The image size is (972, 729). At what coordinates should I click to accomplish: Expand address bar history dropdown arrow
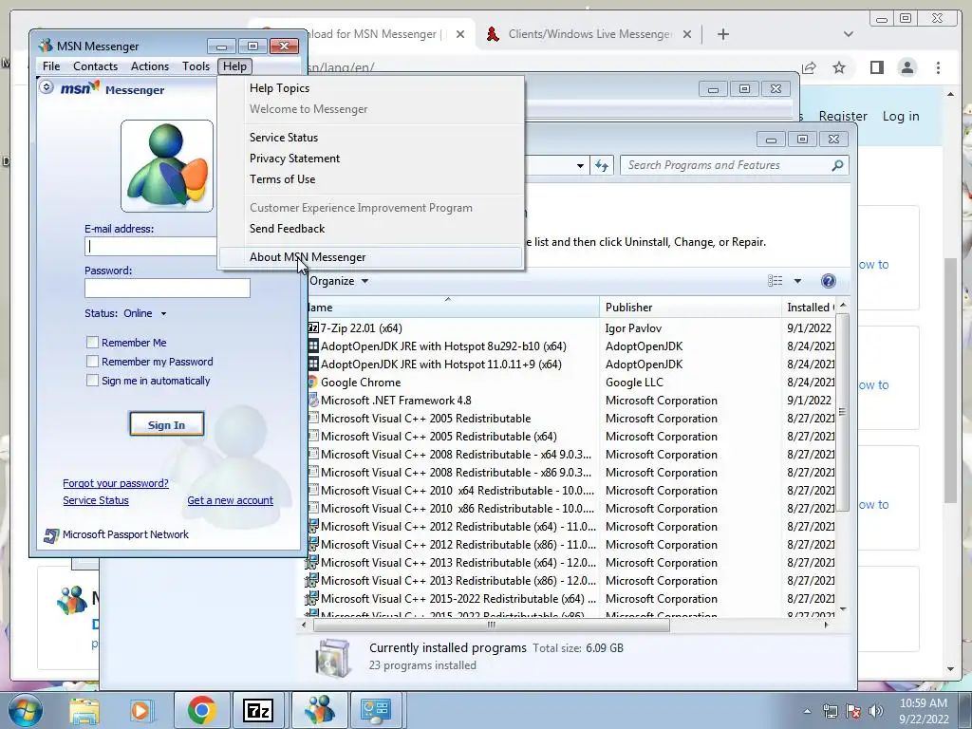coord(580,165)
